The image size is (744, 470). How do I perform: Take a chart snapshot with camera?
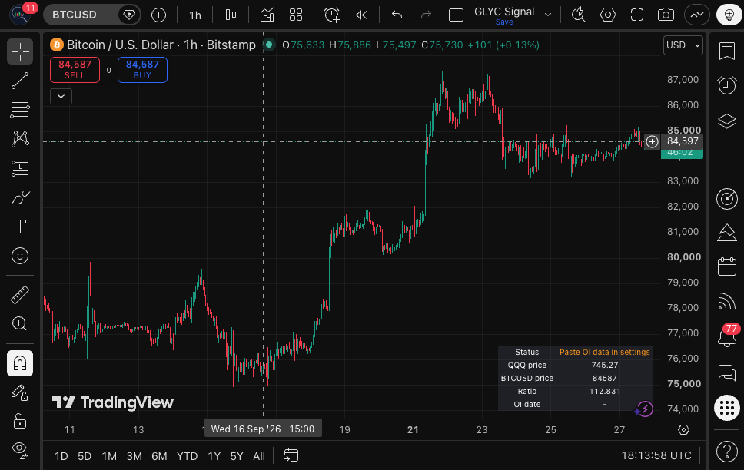point(666,15)
